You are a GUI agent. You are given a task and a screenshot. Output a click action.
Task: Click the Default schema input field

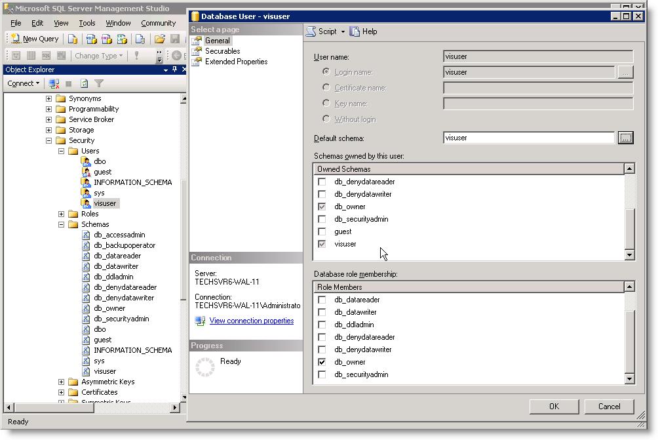tap(529, 138)
